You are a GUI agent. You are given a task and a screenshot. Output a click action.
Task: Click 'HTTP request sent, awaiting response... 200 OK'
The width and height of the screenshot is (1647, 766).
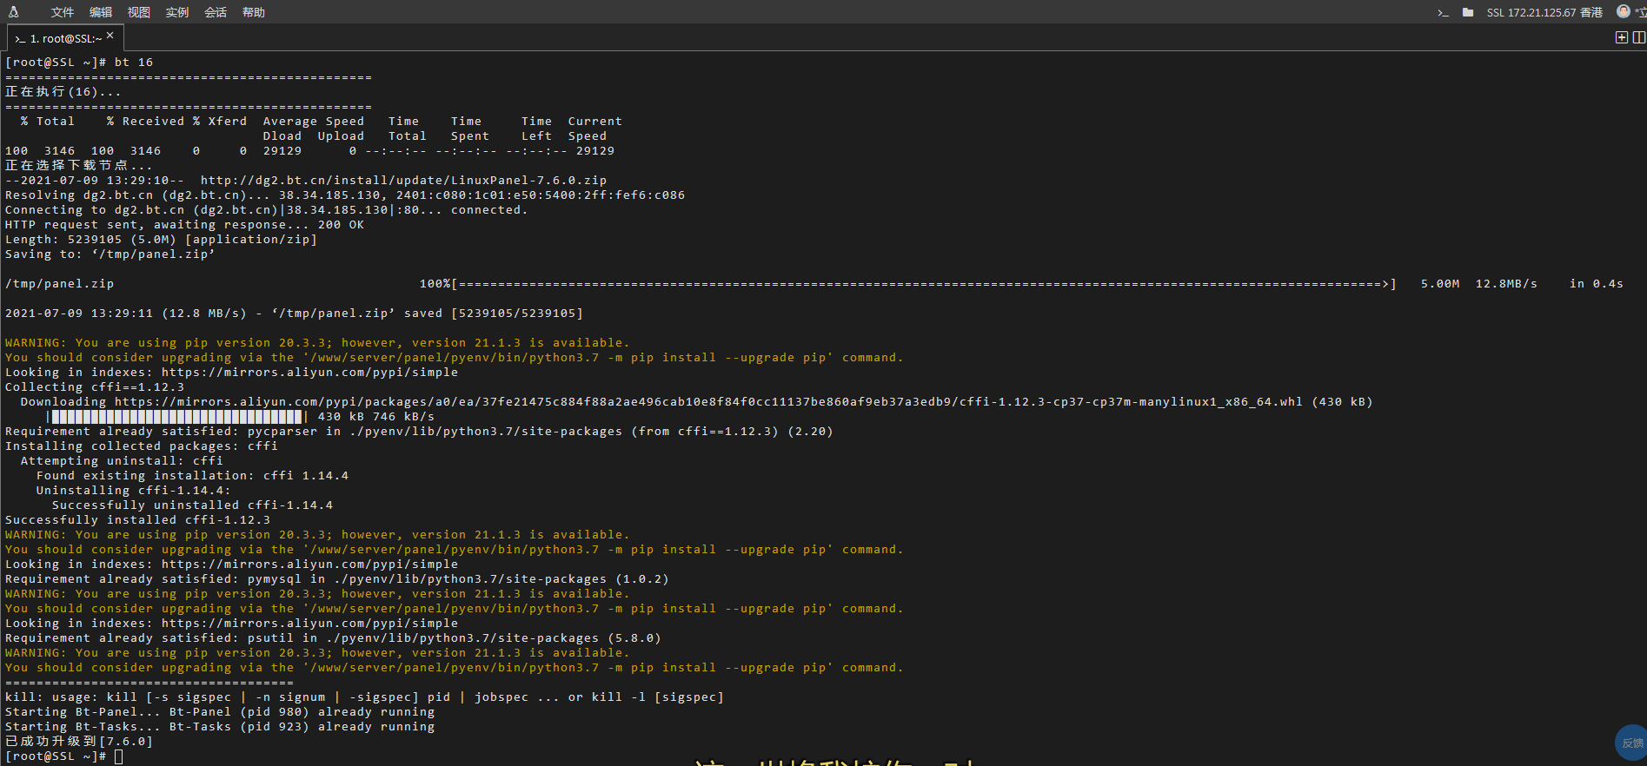[185, 225]
